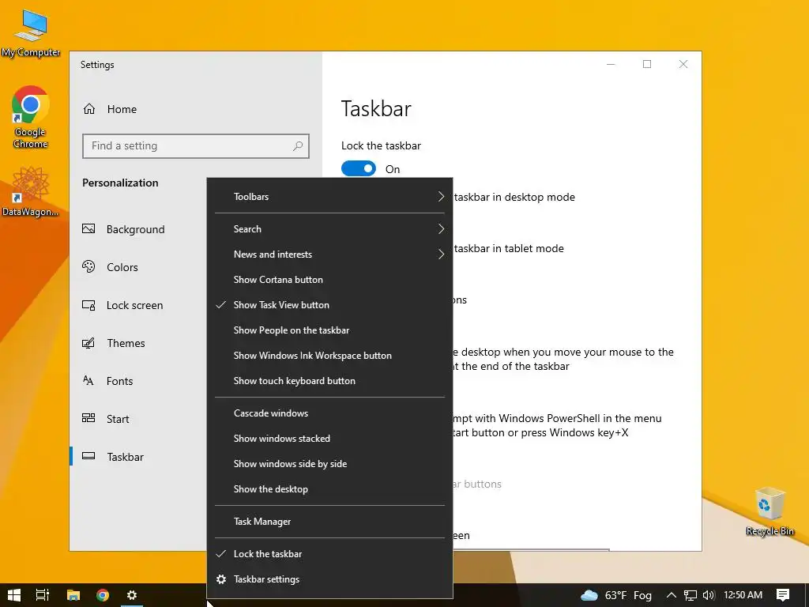
Task: Choose Show windows stacked
Action: click(x=329, y=438)
